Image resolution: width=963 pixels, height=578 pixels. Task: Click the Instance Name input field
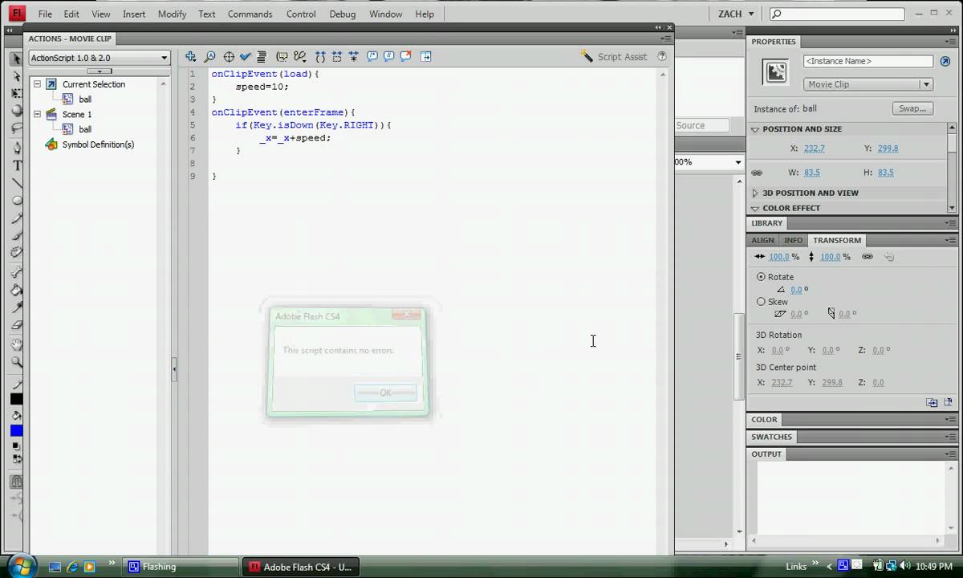pyautogui.click(x=868, y=61)
